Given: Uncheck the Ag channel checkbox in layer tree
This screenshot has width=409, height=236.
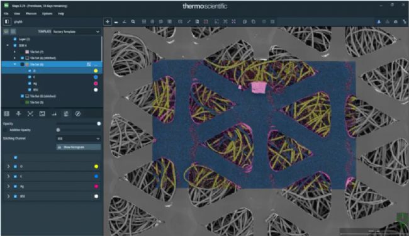Looking at the screenshot, I should pos(30,84).
